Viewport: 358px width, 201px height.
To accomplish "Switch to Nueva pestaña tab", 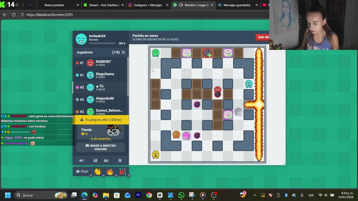I will [54, 5].
